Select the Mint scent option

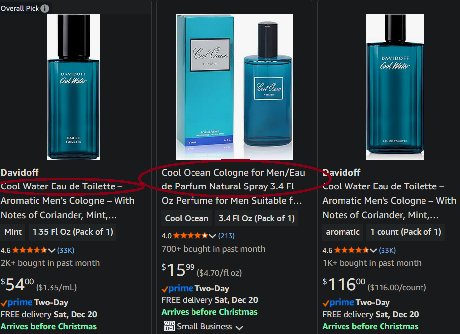point(13,232)
